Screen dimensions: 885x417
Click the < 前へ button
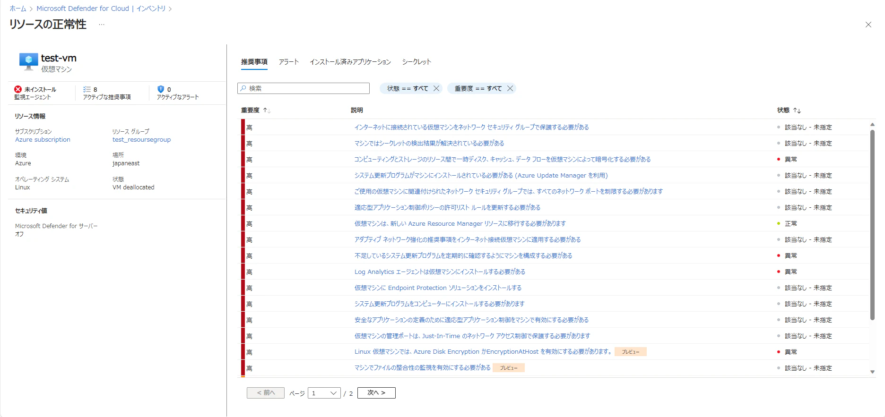(266, 393)
